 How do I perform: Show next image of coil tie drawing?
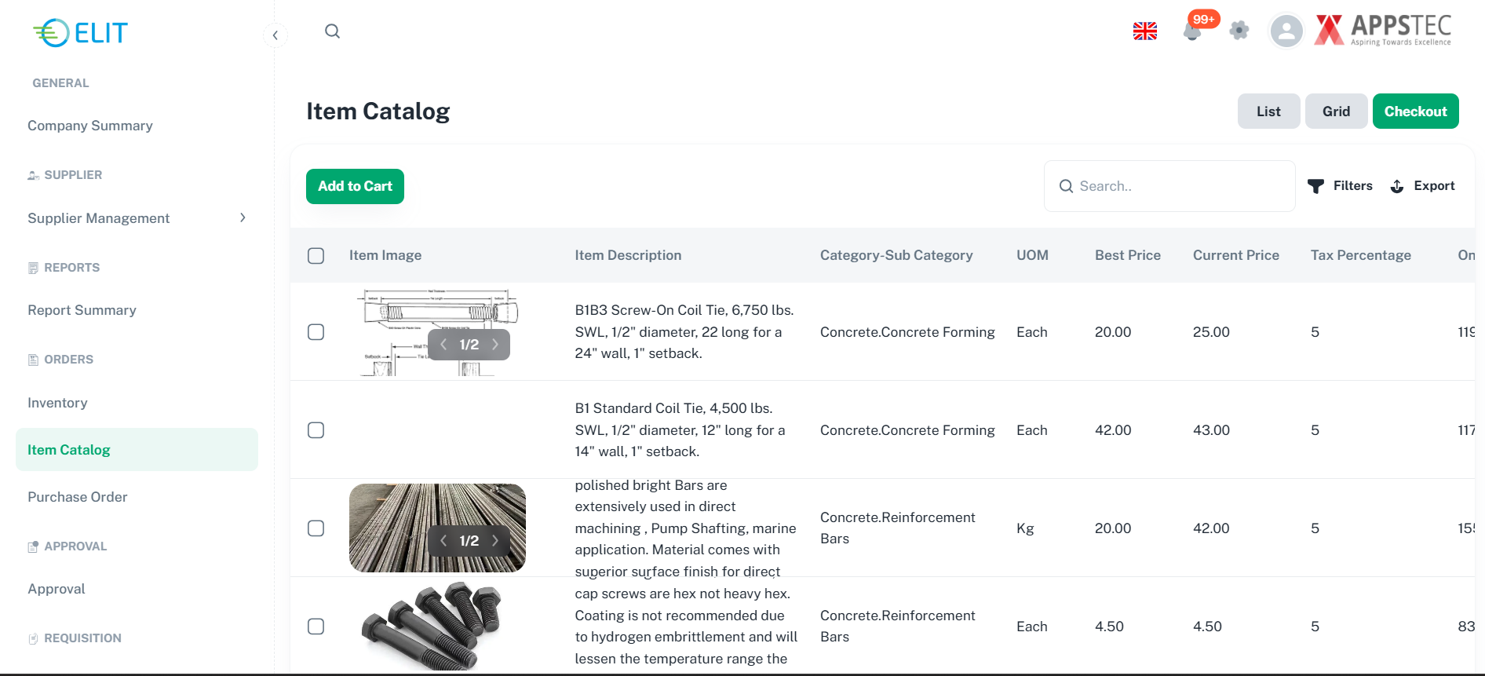coord(495,345)
